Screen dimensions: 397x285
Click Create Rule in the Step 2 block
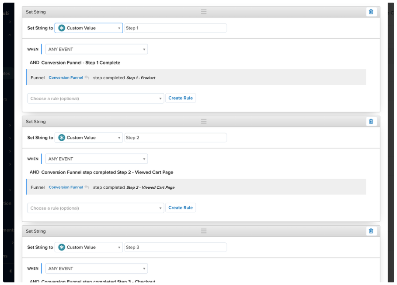click(x=181, y=207)
